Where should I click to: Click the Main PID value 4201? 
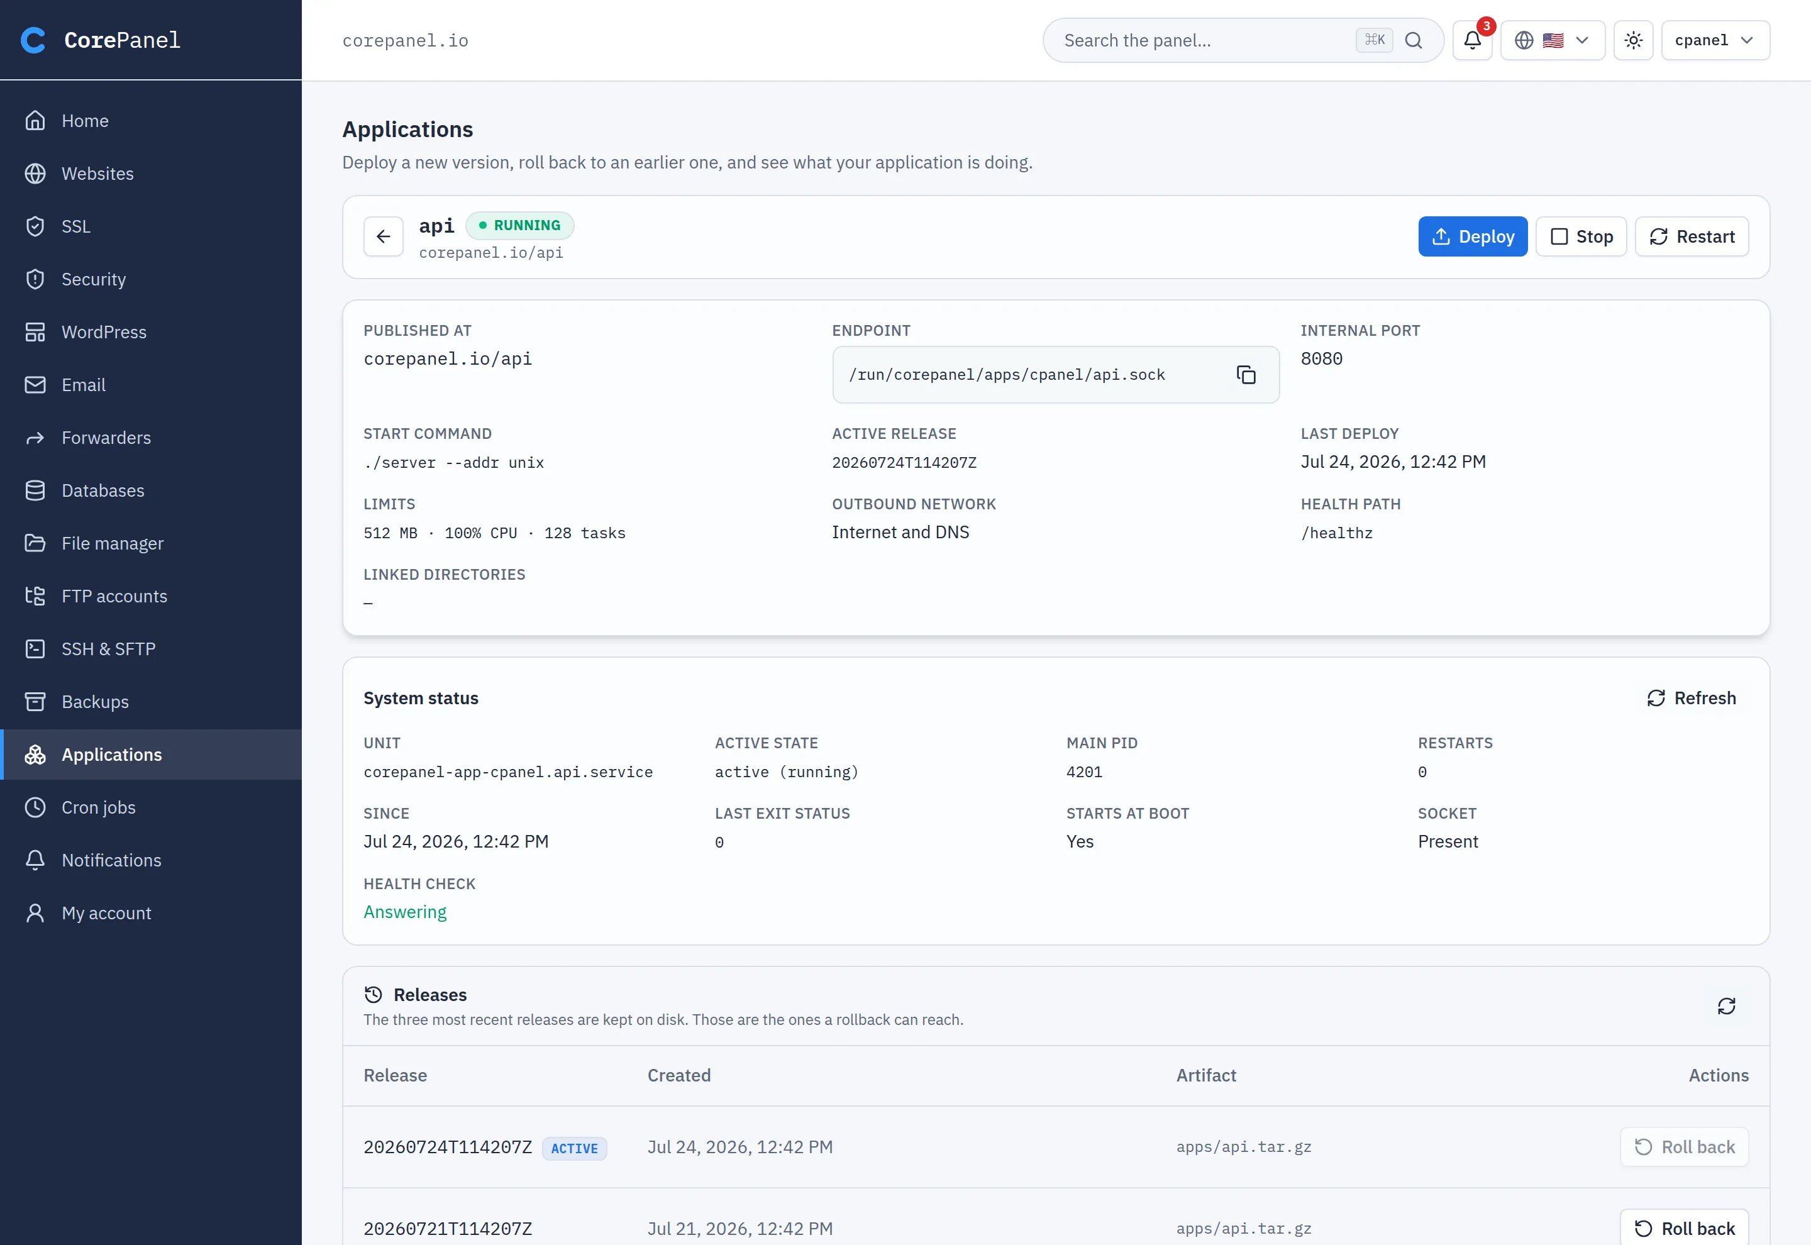(1083, 772)
